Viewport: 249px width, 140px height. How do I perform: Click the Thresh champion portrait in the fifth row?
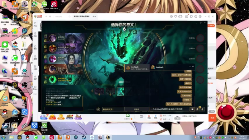pos(53,80)
